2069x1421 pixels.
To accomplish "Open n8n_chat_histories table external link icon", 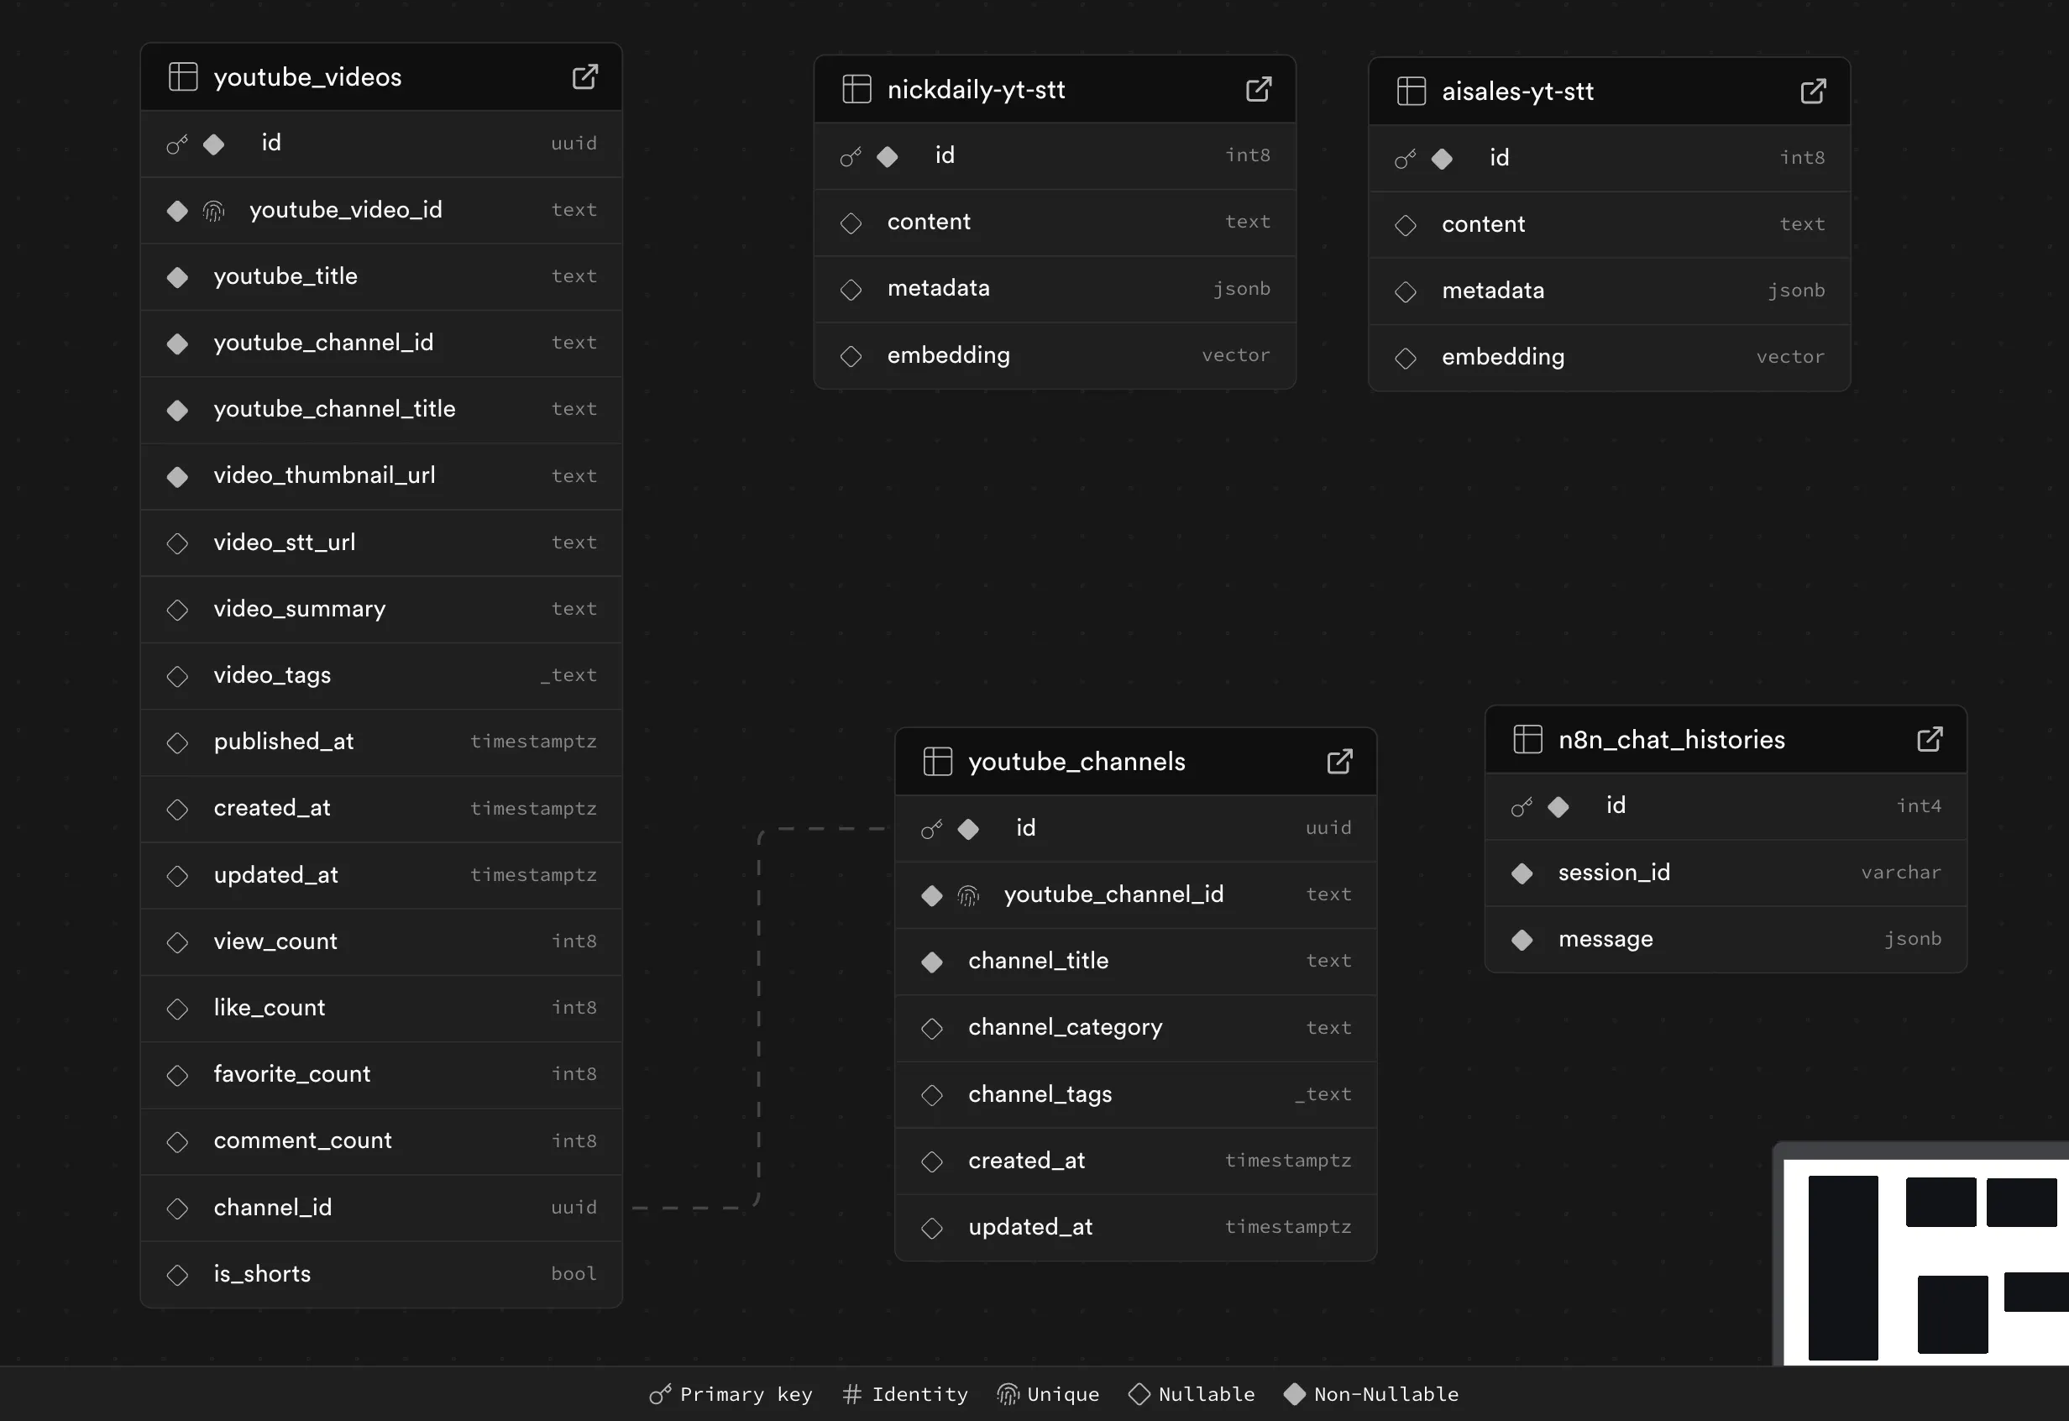I will 1930,739.
